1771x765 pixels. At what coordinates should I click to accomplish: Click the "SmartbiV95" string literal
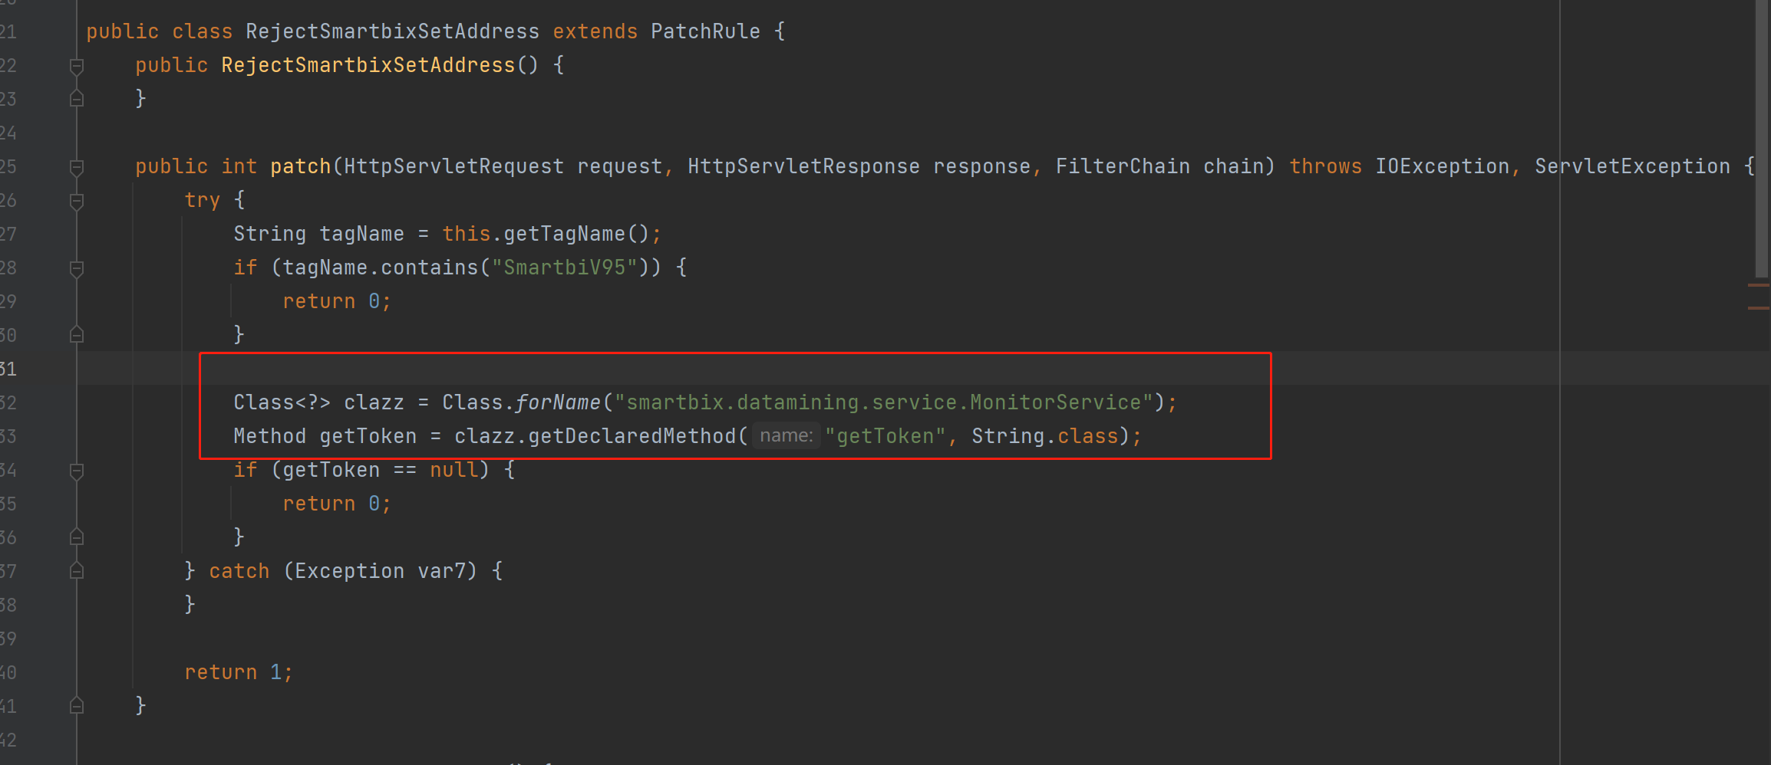pyautogui.click(x=564, y=268)
